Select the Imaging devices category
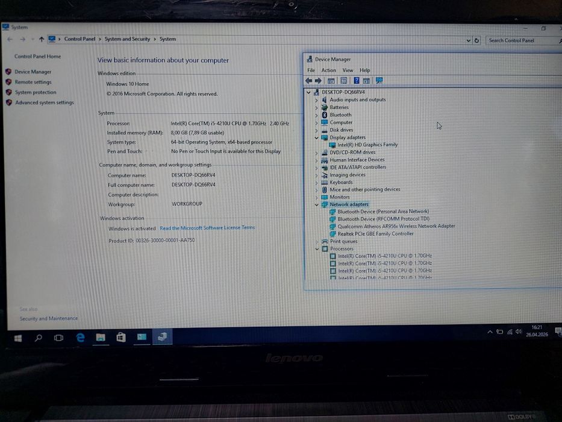 click(x=348, y=175)
